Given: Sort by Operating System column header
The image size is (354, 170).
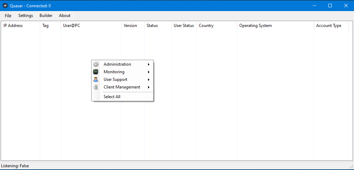Looking at the screenshot, I should coord(275,26).
